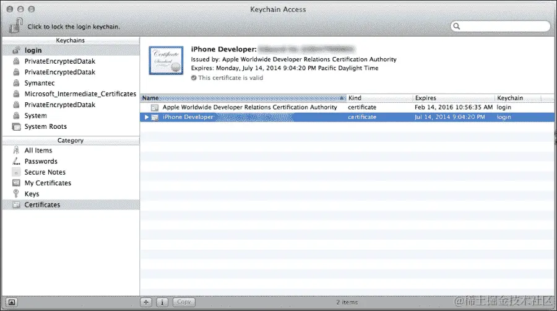This screenshot has height=311, width=557.
Task: Click the Certificates category icon
Action: [x=16, y=204]
